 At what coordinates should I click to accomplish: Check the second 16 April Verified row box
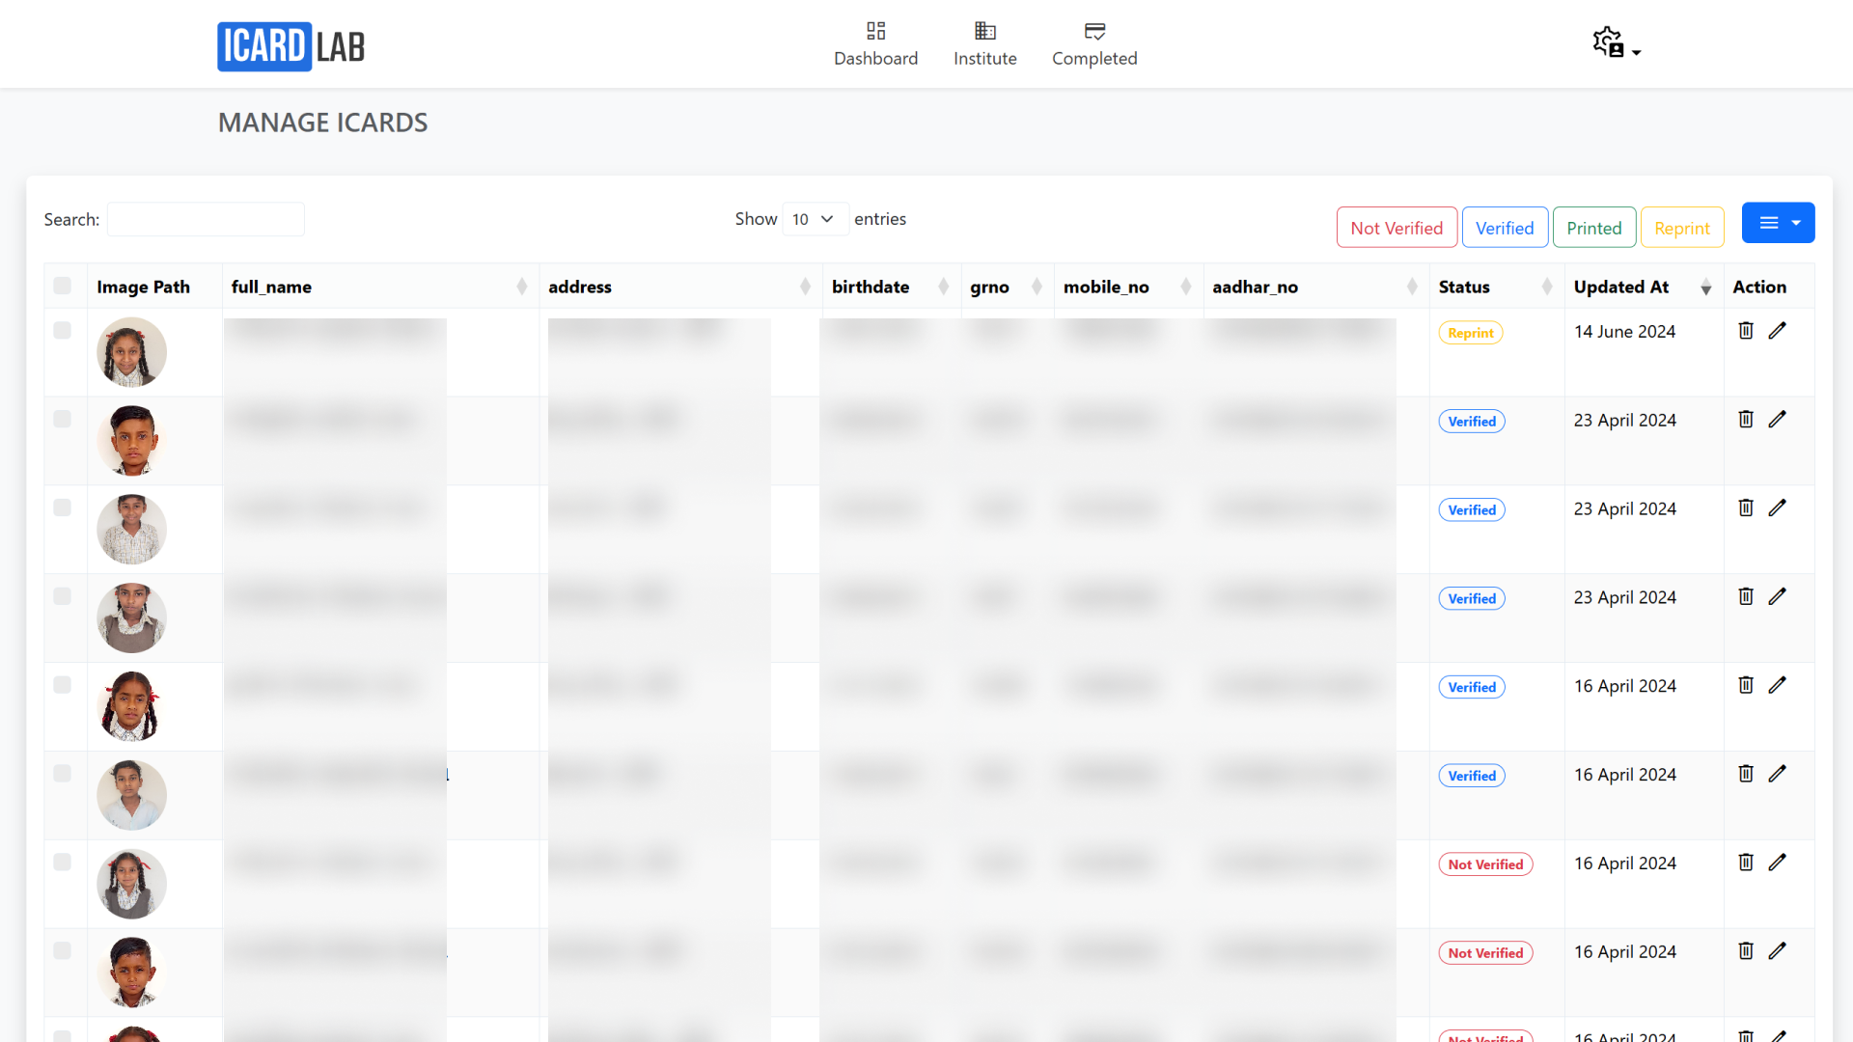pos(63,775)
